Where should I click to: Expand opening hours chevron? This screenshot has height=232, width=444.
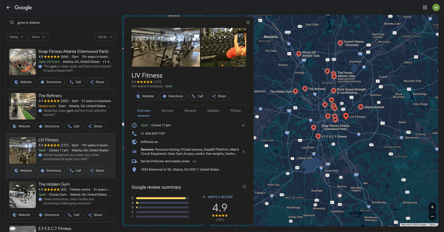click(x=243, y=125)
